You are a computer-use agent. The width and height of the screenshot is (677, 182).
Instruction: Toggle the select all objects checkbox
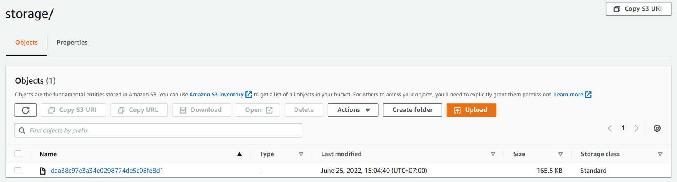tap(18, 154)
